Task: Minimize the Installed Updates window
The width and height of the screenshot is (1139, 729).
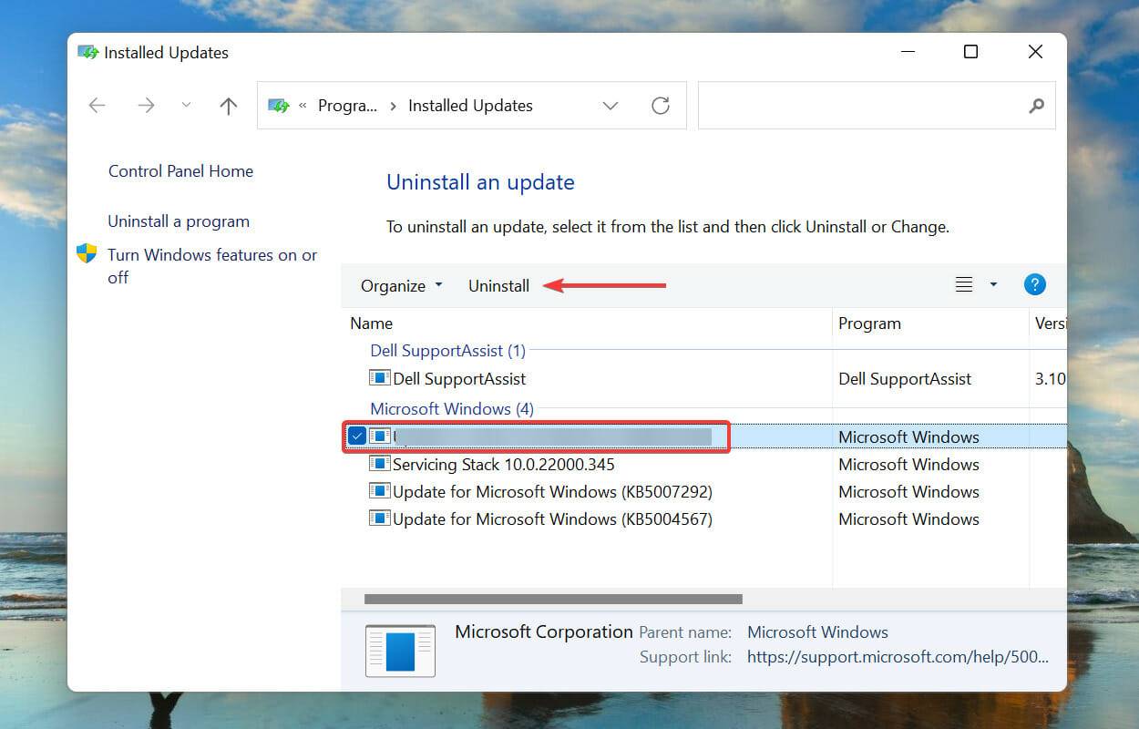Action: [x=906, y=53]
